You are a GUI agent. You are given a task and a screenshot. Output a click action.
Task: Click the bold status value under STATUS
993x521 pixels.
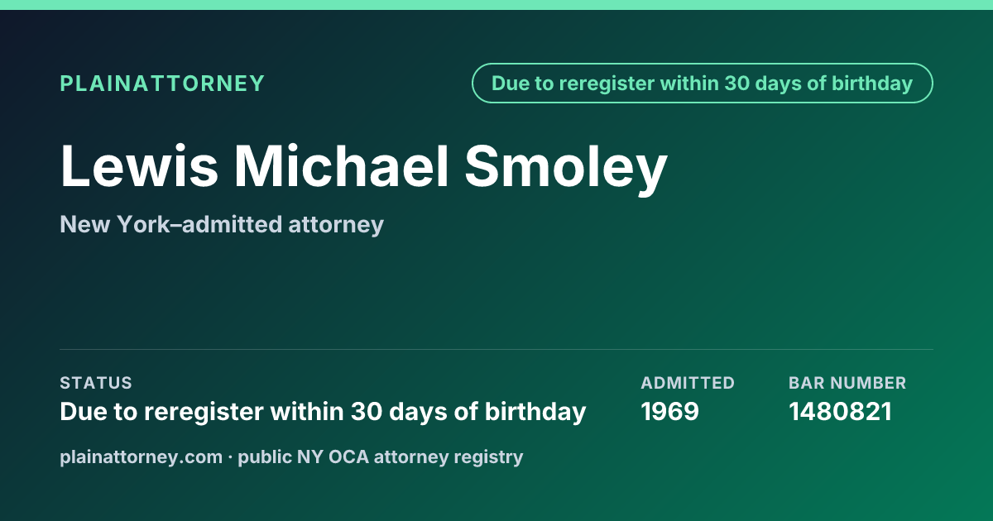click(323, 411)
